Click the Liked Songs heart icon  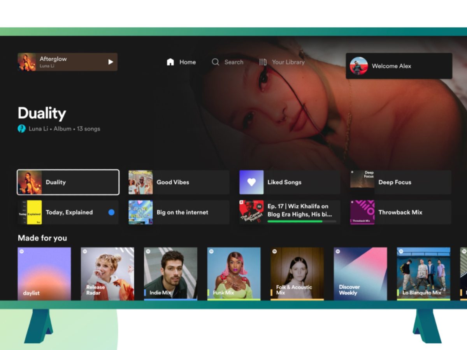point(251,182)
